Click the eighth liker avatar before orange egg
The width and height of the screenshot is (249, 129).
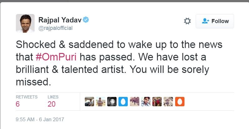(168, 101)
